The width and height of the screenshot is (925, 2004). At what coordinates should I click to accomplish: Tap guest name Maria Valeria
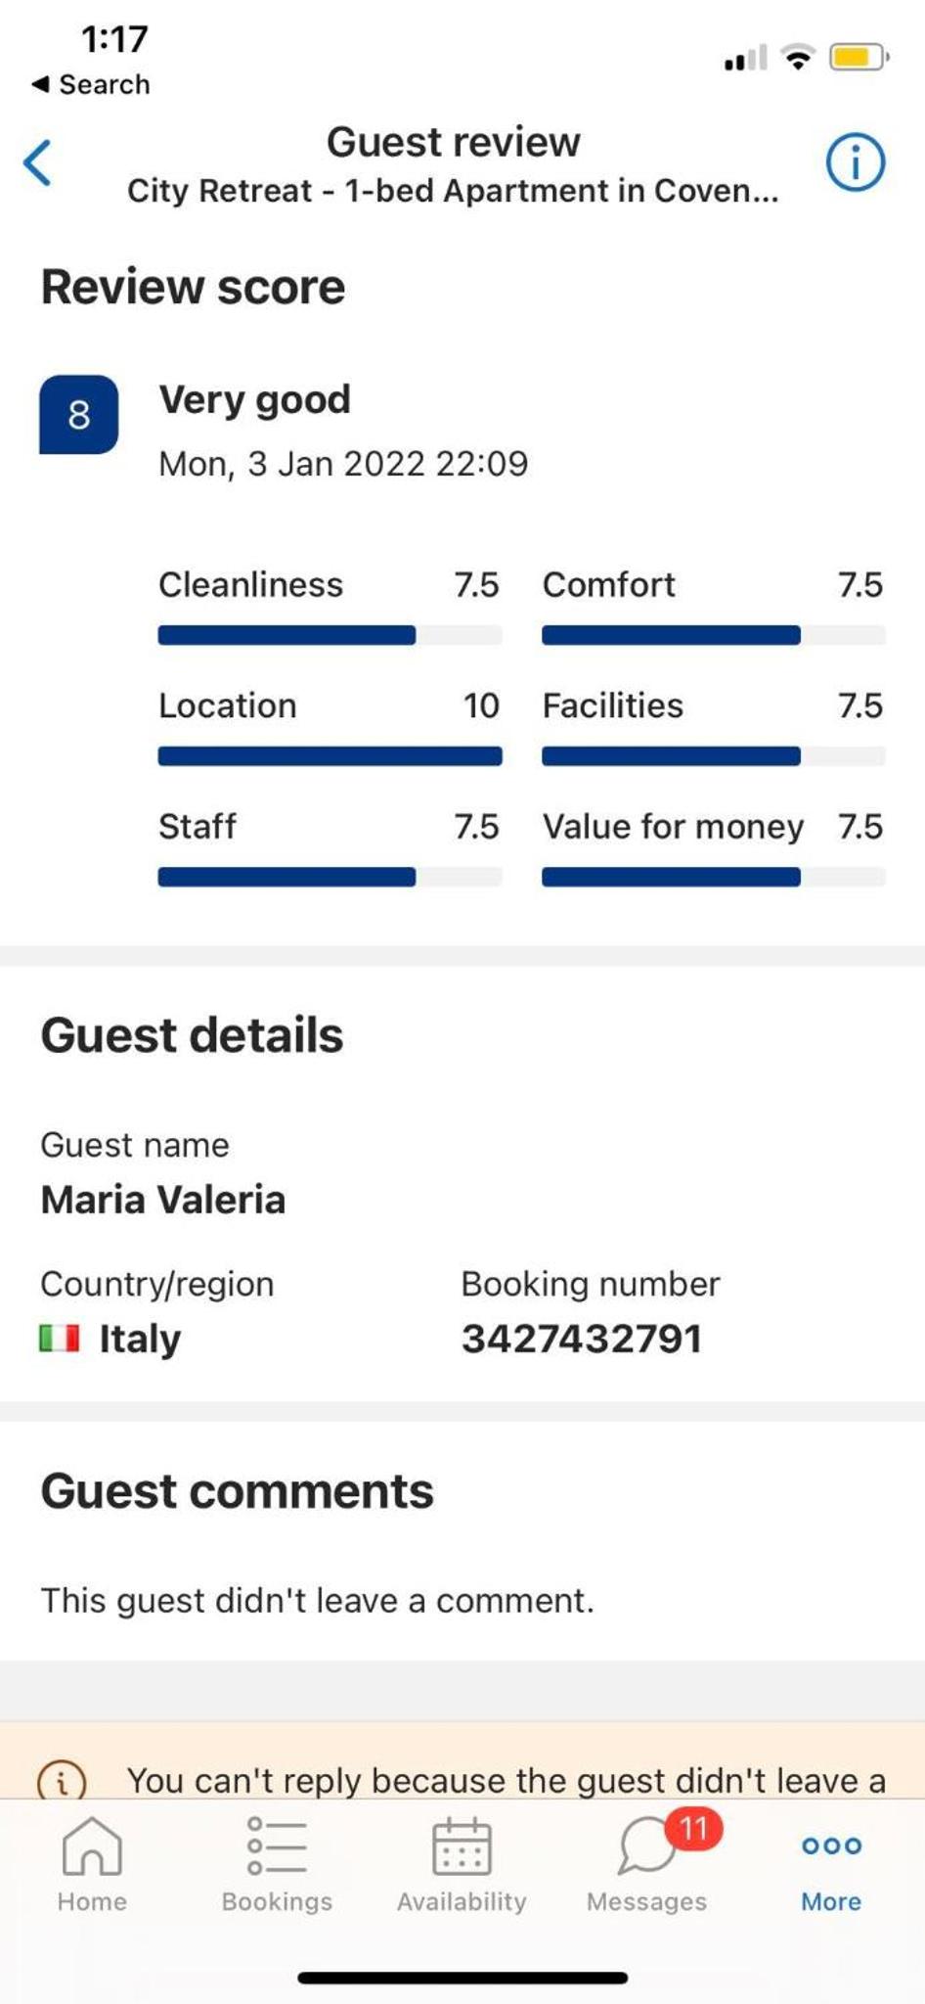(x=163, y=1200)
